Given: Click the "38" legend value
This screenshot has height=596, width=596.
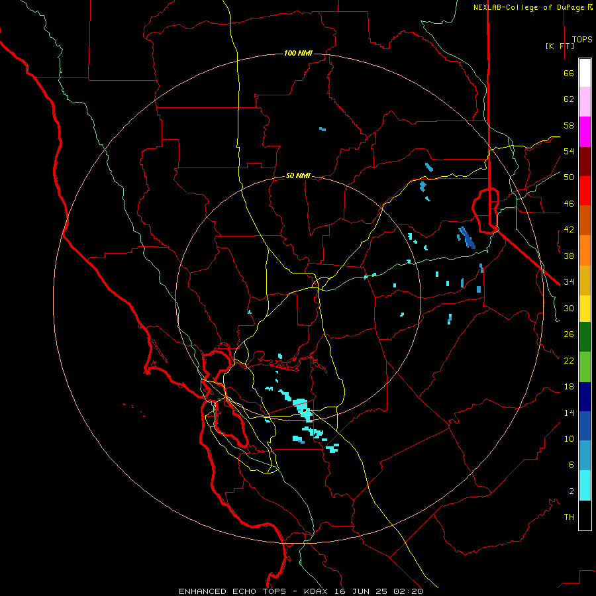Looking at the screenshot, I should point(569,256).
